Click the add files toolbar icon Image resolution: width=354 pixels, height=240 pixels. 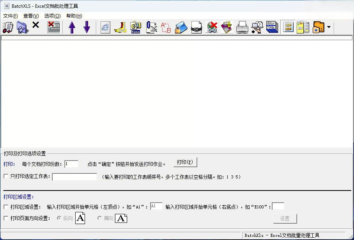[8, 27]
